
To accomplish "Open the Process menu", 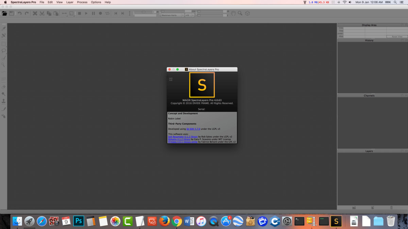I will pos(82,2).
